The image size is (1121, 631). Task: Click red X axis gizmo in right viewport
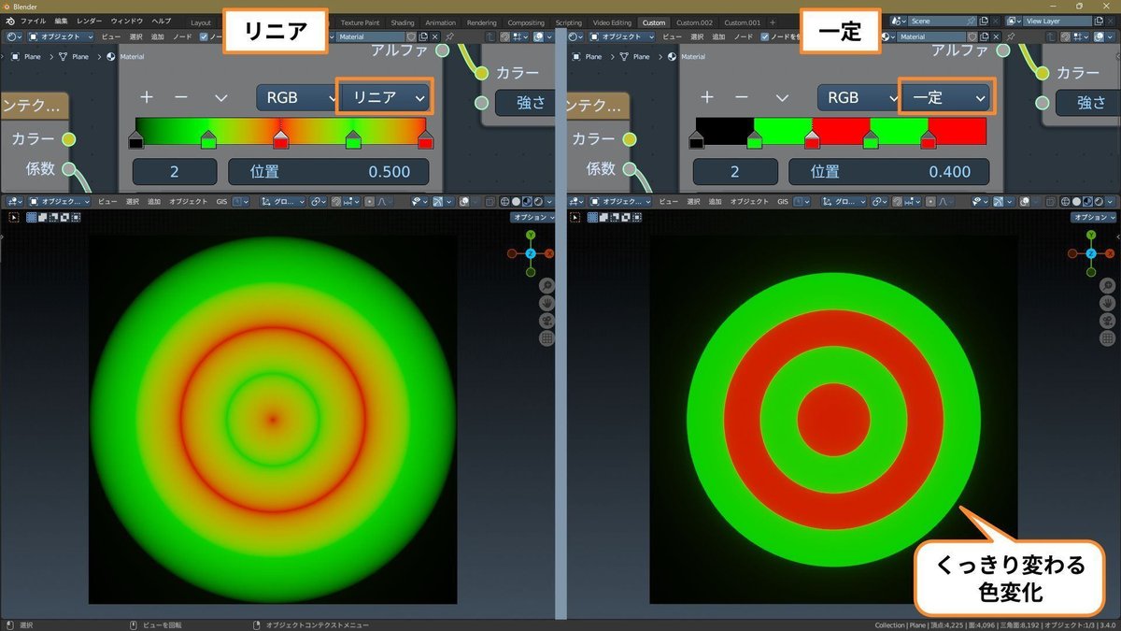point(1110,253)
